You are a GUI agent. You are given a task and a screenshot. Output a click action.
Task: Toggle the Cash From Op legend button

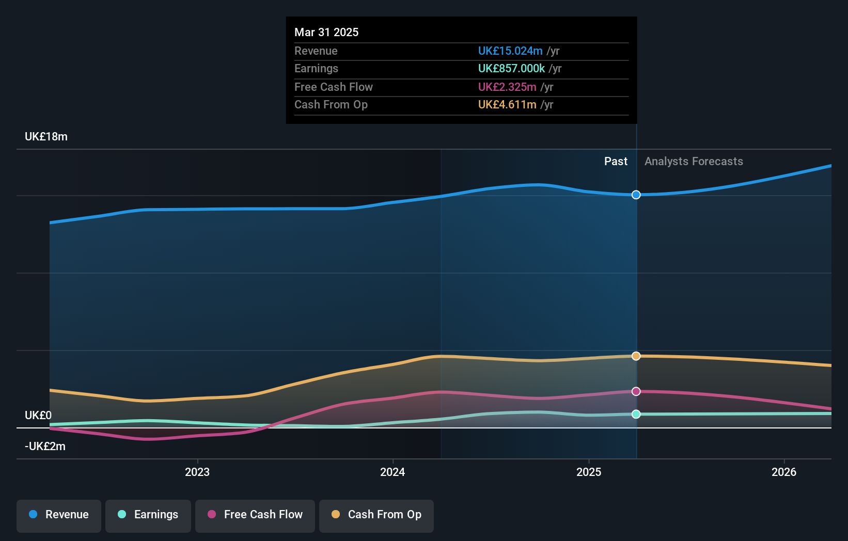point(376,516)
